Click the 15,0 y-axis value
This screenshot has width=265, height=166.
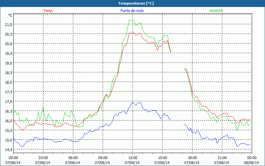(x=9, y=140)
